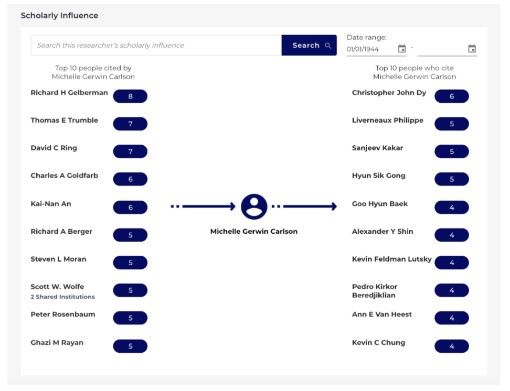Click the Scholarly Influence section heading
Viewport: 510px width, 391px height.
pos(59,16)
